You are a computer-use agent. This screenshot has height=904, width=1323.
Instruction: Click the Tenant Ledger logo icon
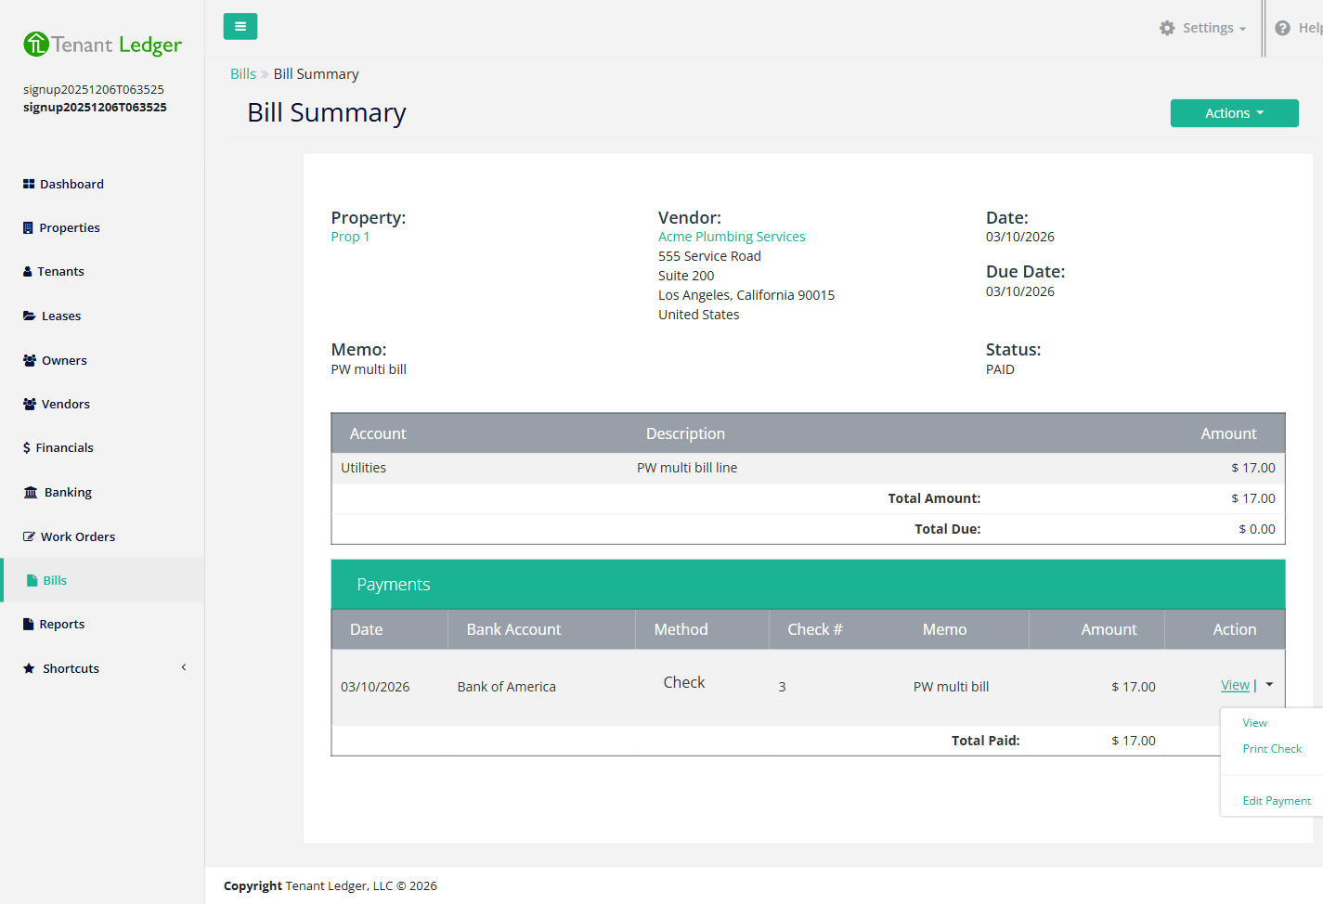click(x=36, y=44)
